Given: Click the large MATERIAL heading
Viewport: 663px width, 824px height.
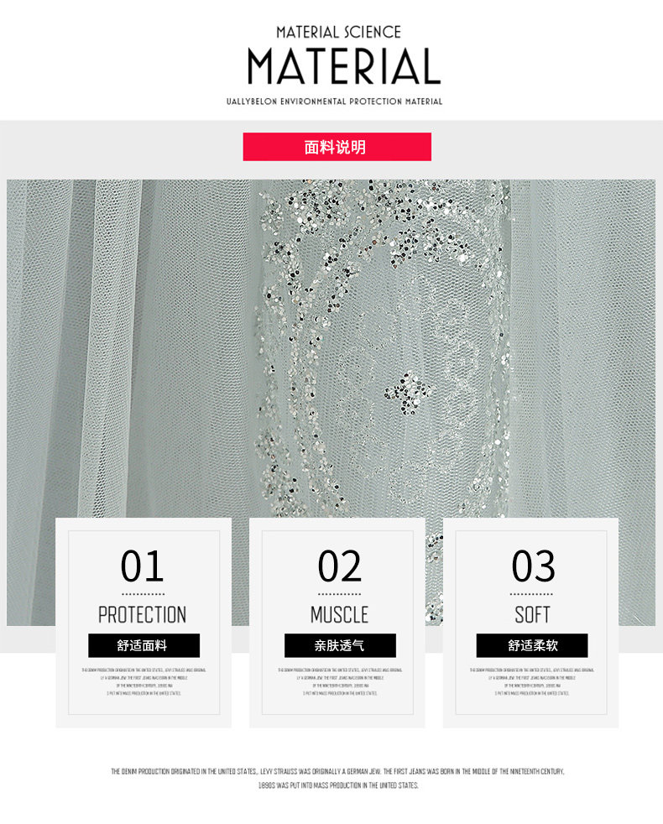Looking at the screenshot, I should coord(344,67).
